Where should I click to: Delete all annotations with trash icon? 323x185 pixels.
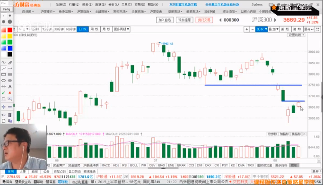9,115
